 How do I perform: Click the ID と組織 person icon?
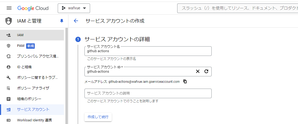tap(9, 67)
